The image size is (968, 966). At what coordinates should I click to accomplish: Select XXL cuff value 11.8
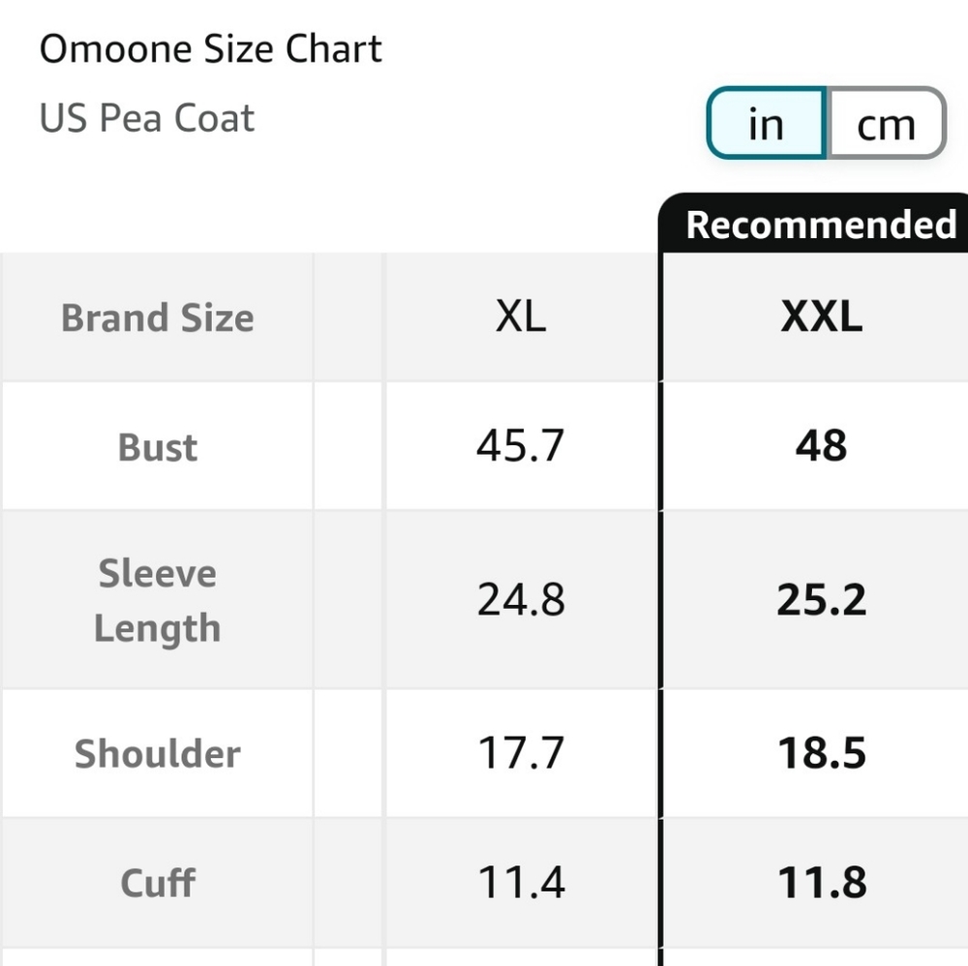(x=821, y=882)
